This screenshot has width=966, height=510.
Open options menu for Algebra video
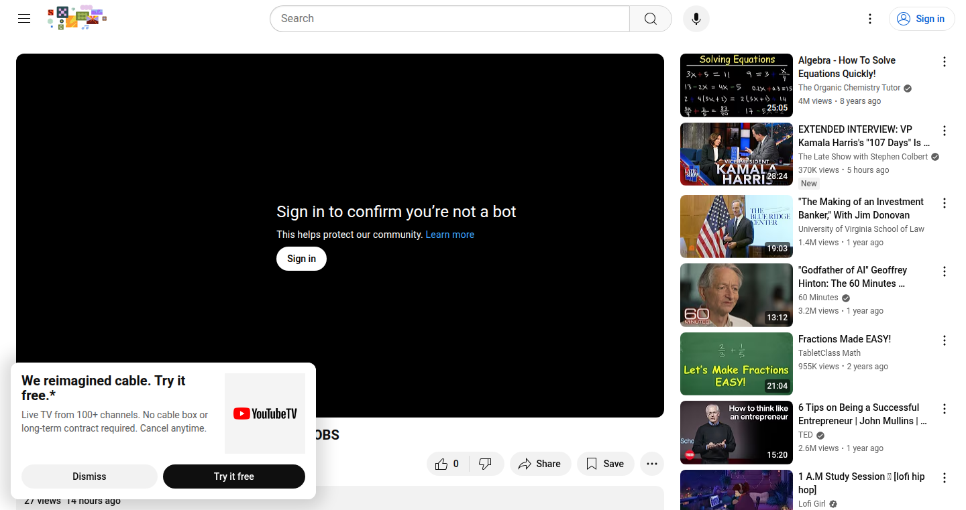[x=945, y=62]
